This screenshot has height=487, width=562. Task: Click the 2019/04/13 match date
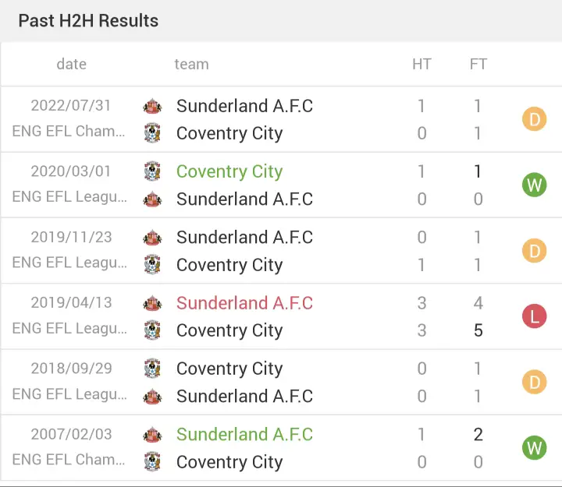point(71,303)
